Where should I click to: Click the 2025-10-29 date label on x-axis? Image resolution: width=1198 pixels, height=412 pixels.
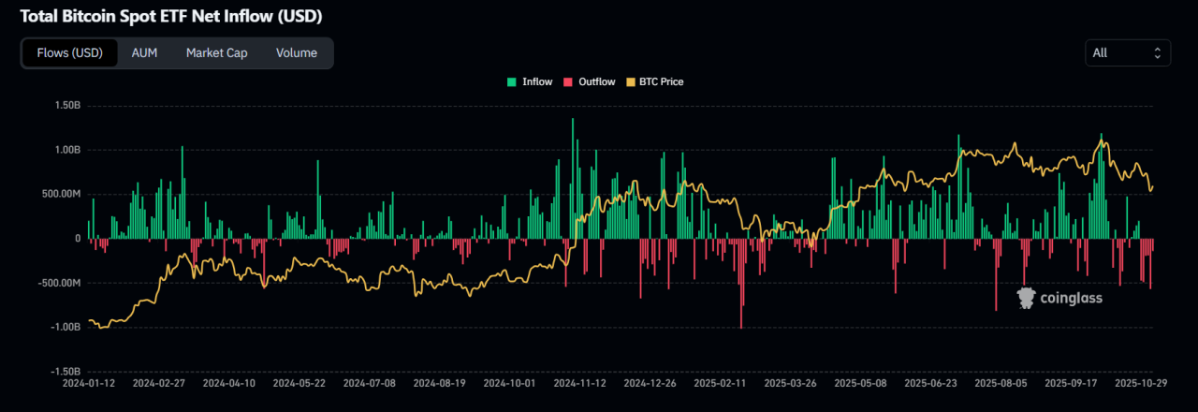click(1140, 383)
